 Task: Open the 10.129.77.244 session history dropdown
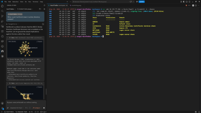pyautogui.click(x=25, y=9)
